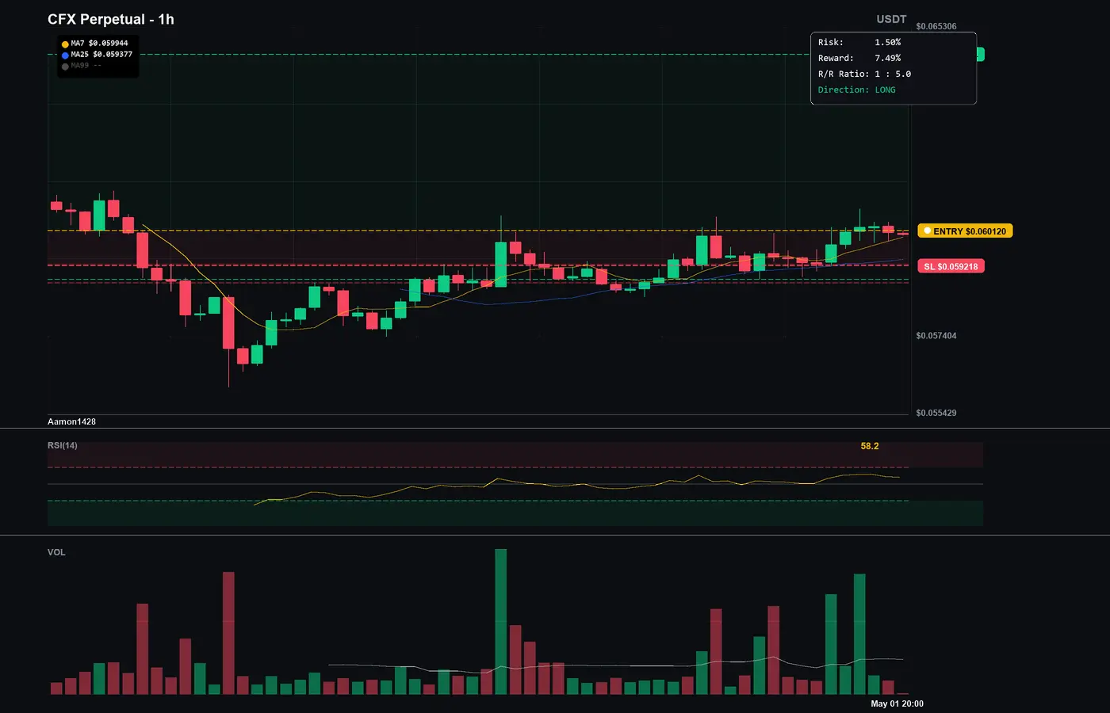This screenshot has width=1110, height=713.
Task: Click the Direction: LONG row
Action: tap(857, 90)
